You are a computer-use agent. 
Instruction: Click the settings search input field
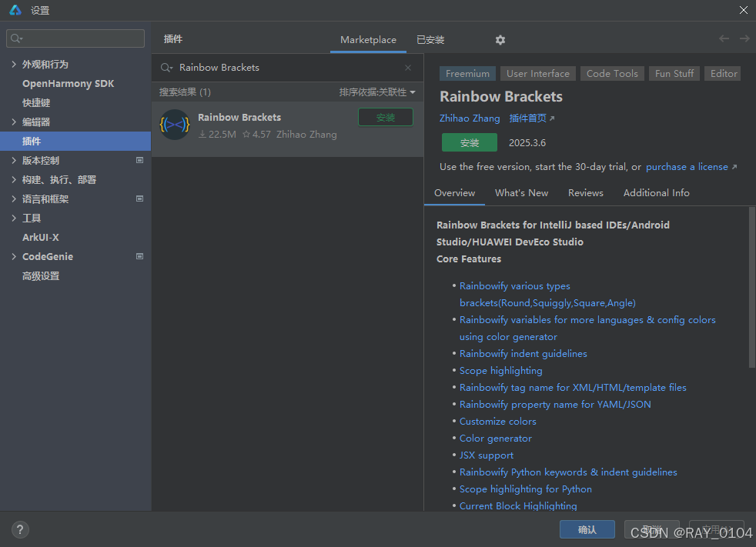[75, 38]
